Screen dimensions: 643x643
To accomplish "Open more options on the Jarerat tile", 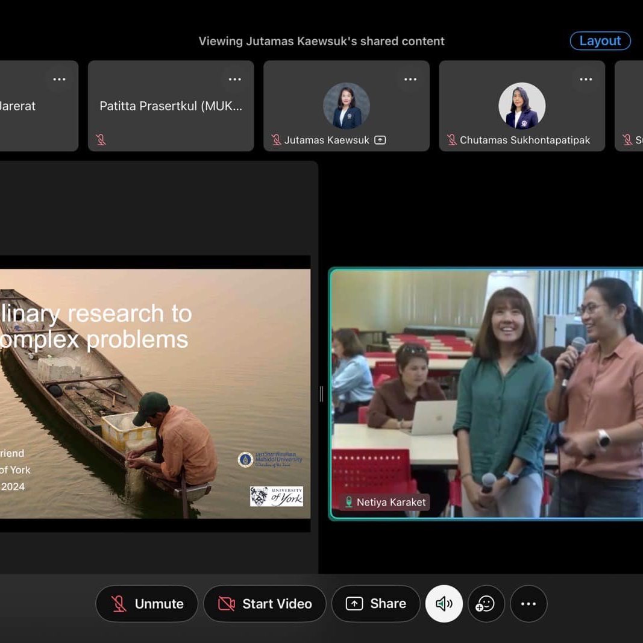I will pyautogui.click(x=59, y=80).
